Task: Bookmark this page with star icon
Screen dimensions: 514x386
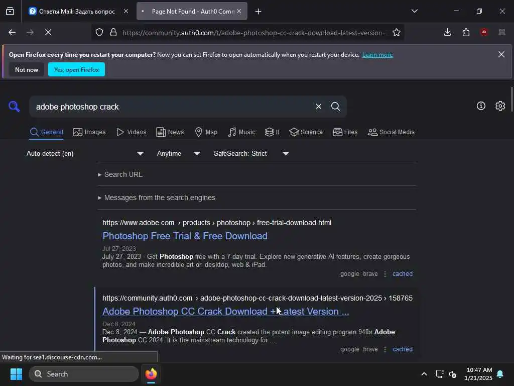Action: coord(397,32)
